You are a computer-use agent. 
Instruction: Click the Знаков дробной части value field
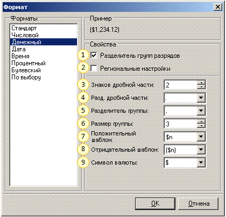click(181, 85)
